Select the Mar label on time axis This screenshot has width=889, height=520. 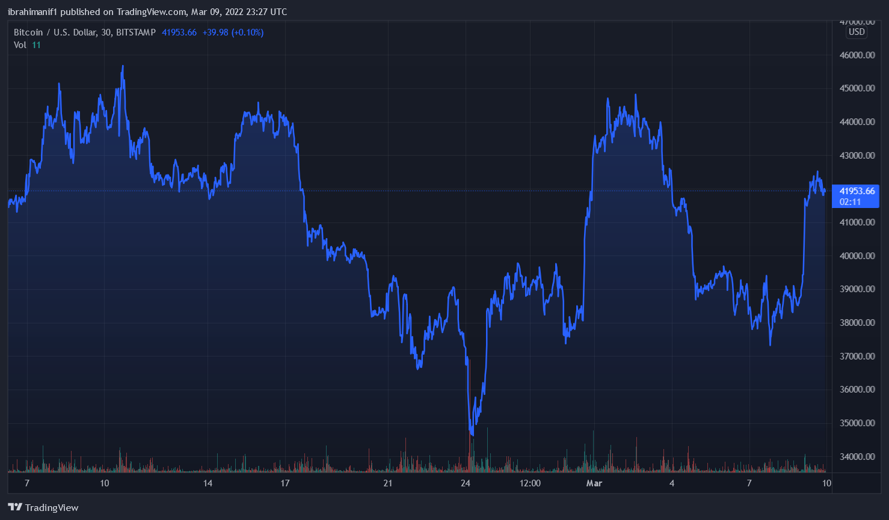click(594, 483)
